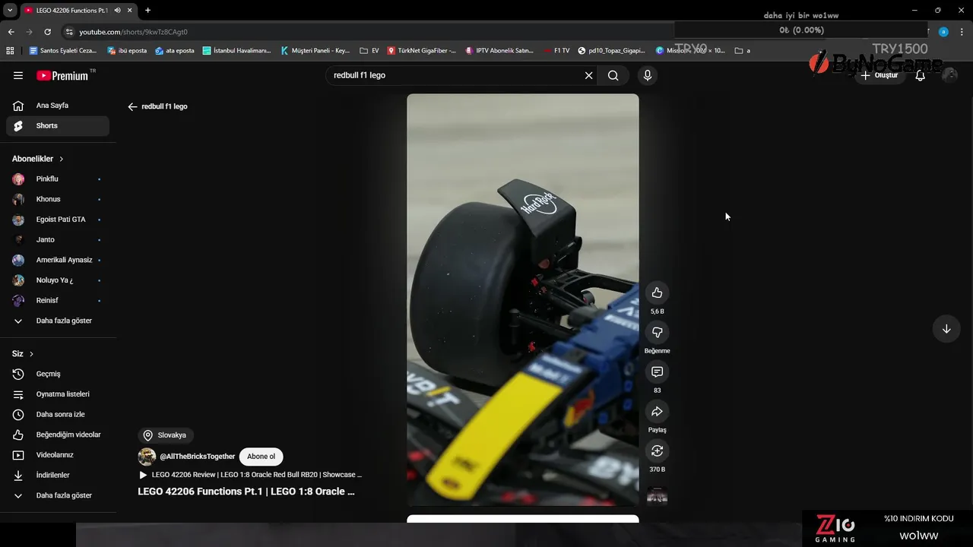Screen dimensions: 973x547
Task: Open F1 TV bookmark
Action: (556, 51)
